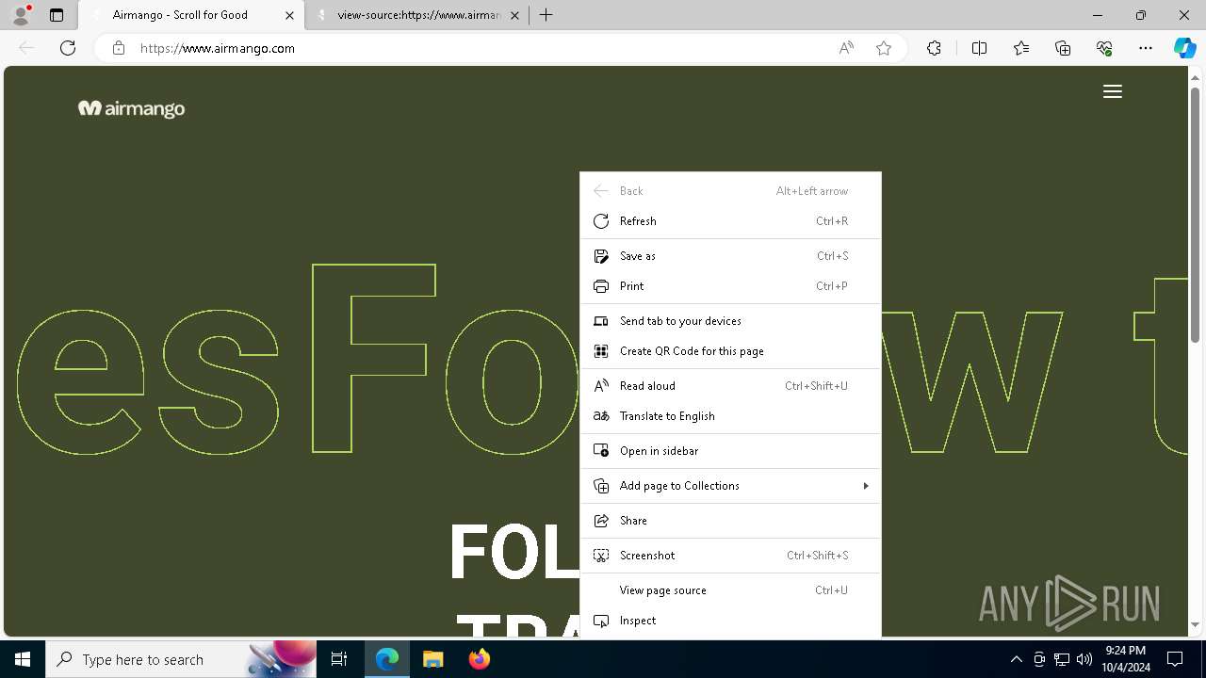
Task: Choose Read aloud in context menu
Action: coord(730,386)
